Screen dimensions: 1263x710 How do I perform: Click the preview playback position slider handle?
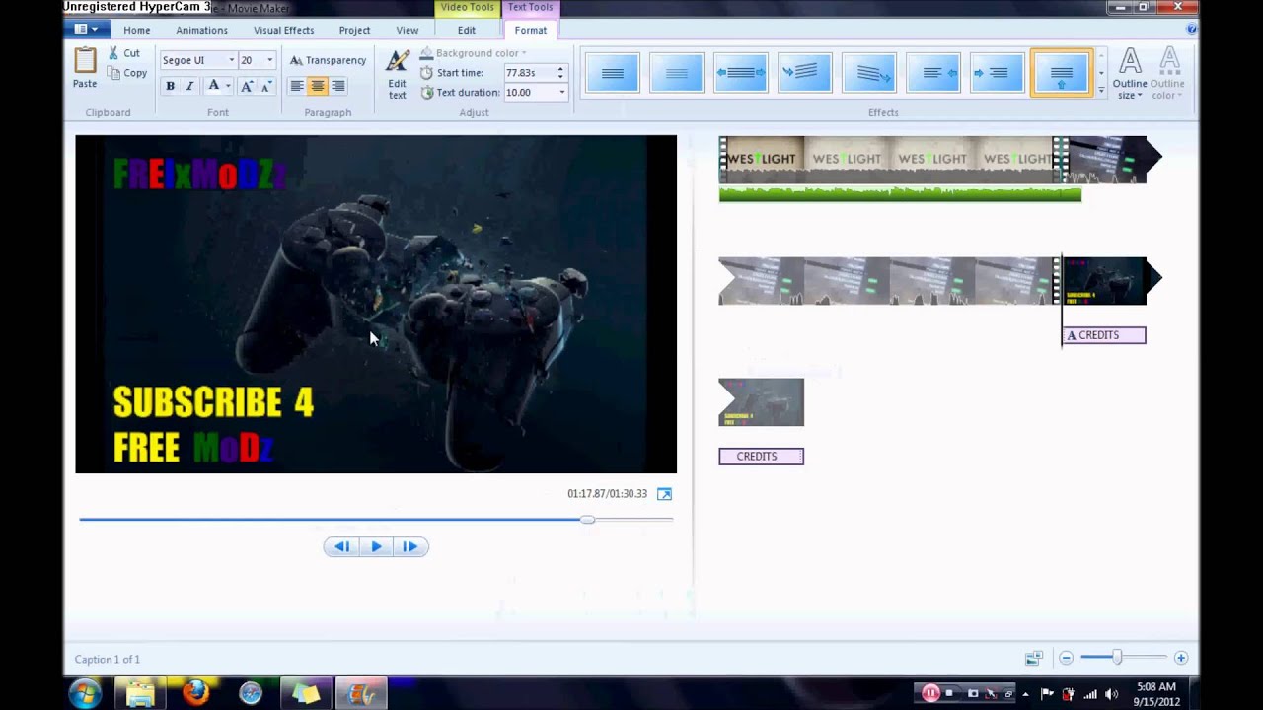point(587,519)
